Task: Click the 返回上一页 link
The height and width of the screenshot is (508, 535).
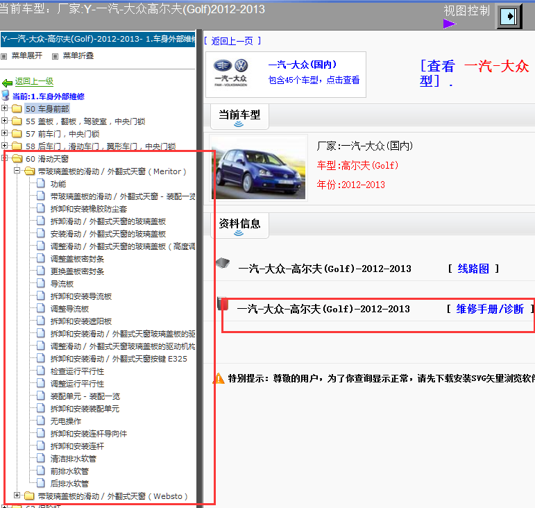Action: pyautogui.click(x=232, y=41)
